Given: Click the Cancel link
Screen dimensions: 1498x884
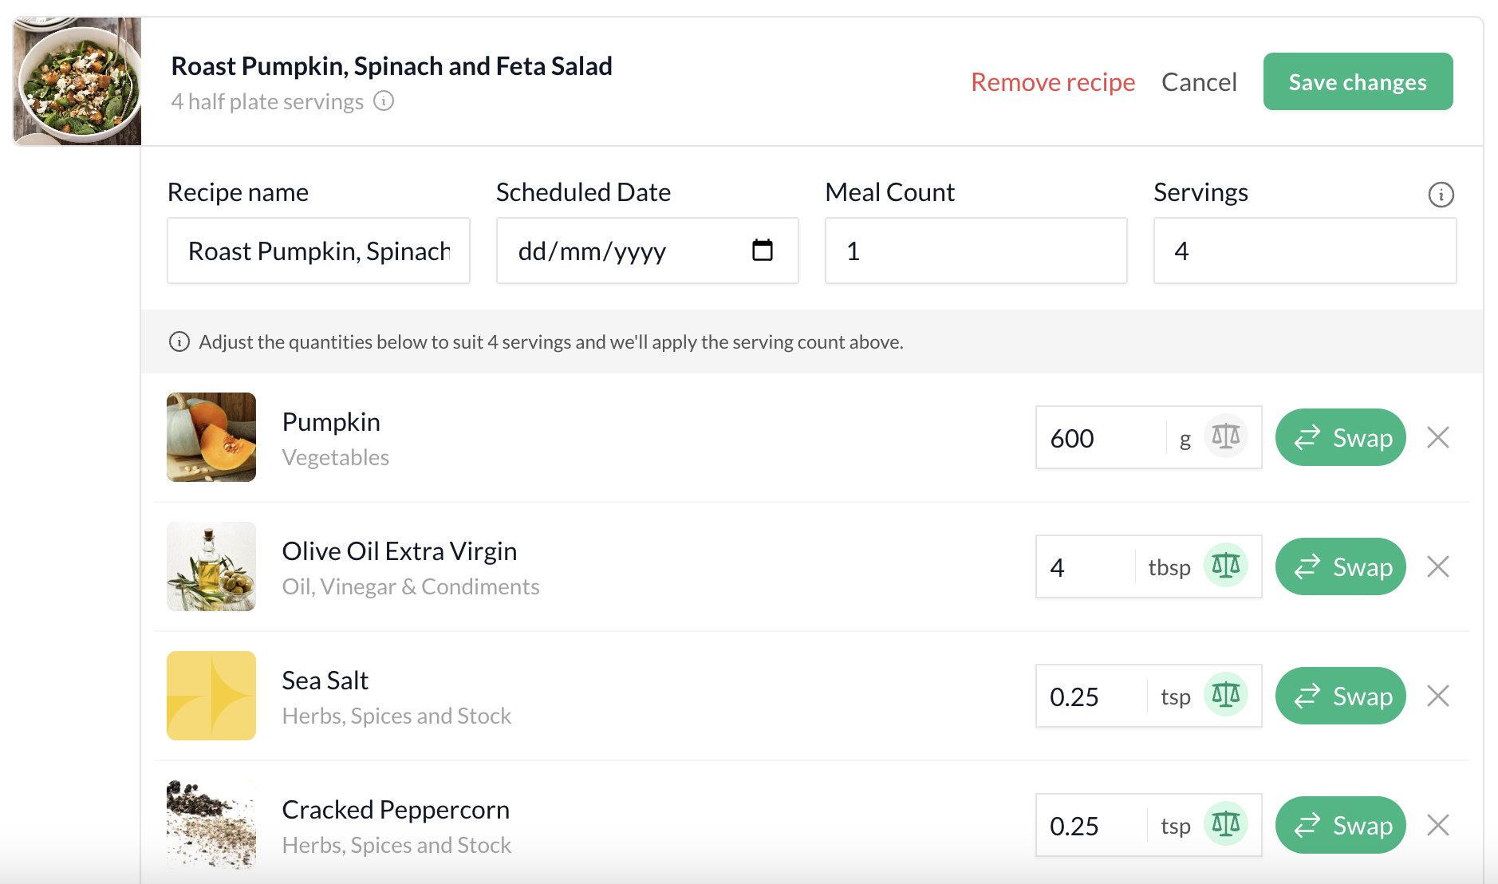Looking at the screenshot, I should point(1199,82).
